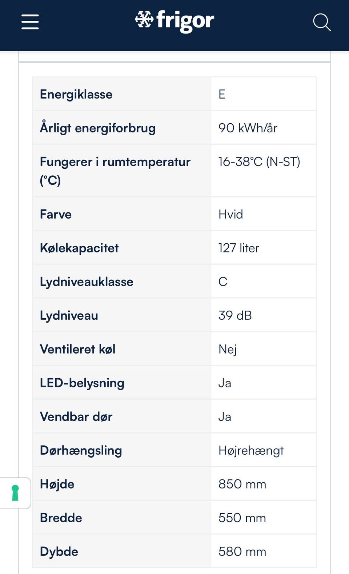
Task: Click the Lydniveauklasse label
Action: pos(87,282)
